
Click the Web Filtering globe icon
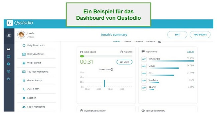(24, 63)
